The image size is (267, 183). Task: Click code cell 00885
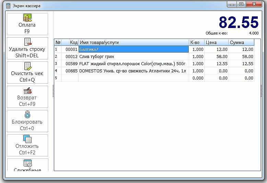[x=70, y=71]
